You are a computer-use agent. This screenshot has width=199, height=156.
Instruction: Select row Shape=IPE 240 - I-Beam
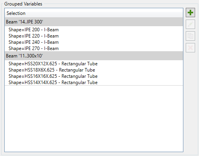click(94, 42)
